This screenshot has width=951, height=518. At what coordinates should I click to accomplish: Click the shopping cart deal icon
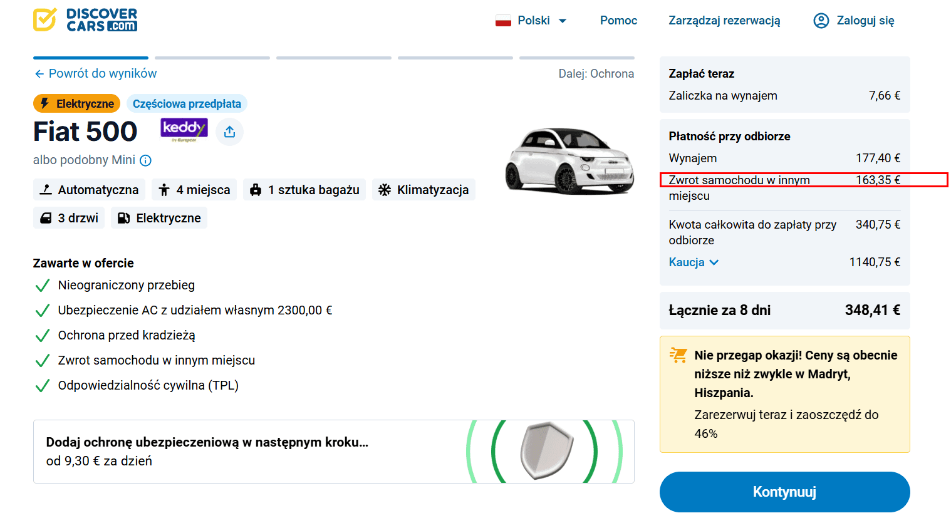click(x=678, y=355)
